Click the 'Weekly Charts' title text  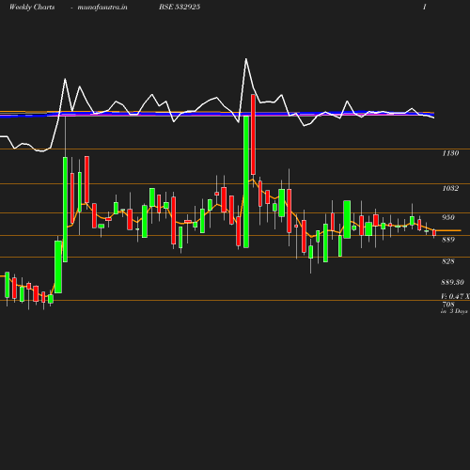pos(32,8)
